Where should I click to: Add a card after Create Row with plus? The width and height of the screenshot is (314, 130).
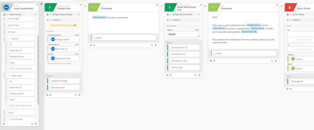pyautogui.click(x=85, y=6)
